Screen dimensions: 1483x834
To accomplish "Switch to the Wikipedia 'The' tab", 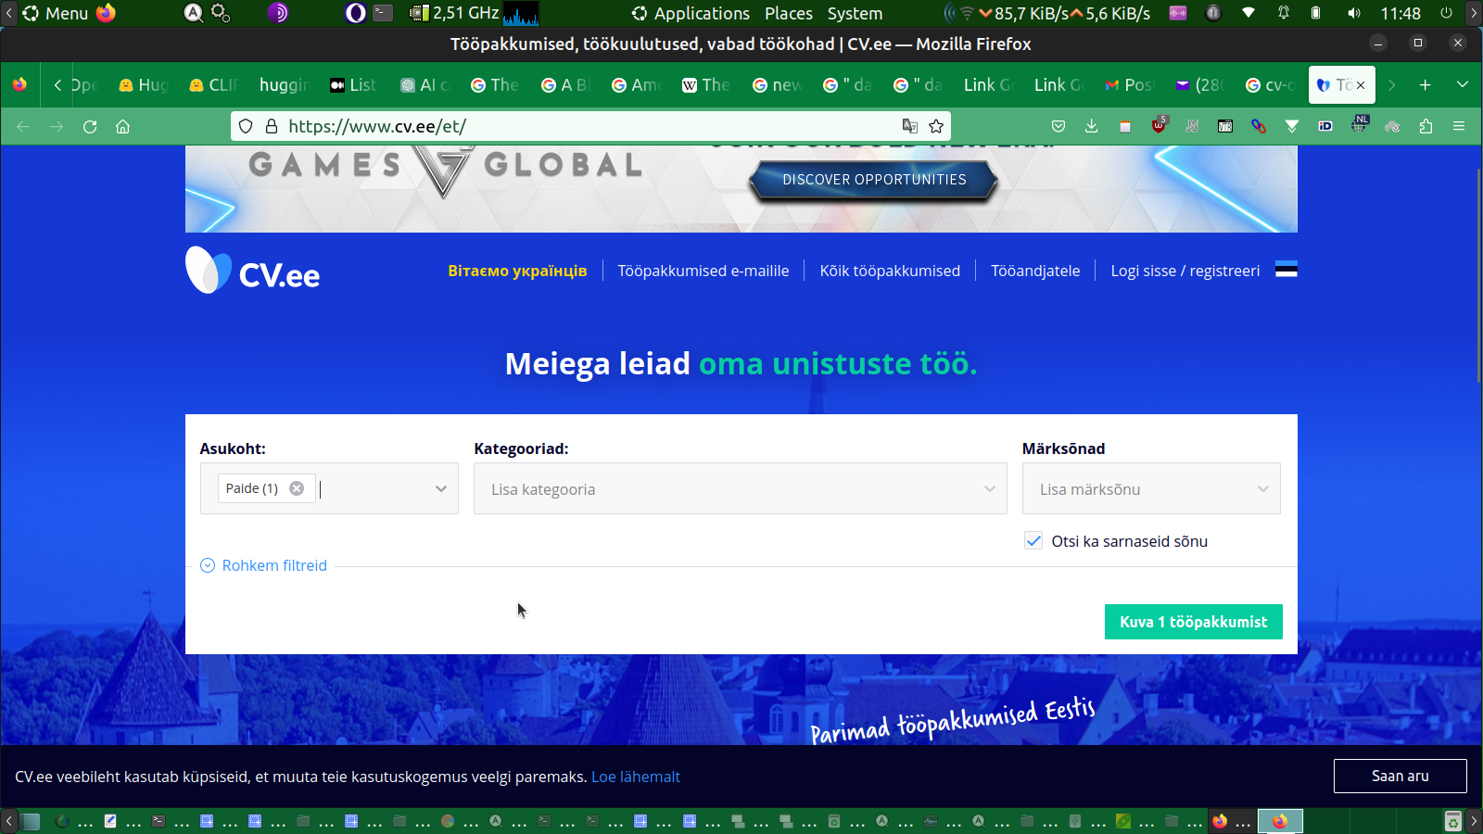I will coord(705,84).
